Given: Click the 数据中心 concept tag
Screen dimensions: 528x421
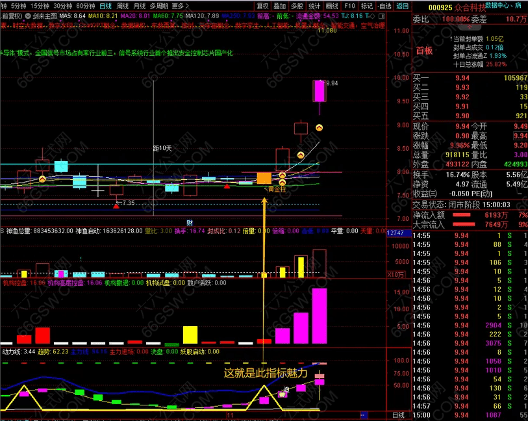Looking at the screenshot, I should tap(498, 5).
